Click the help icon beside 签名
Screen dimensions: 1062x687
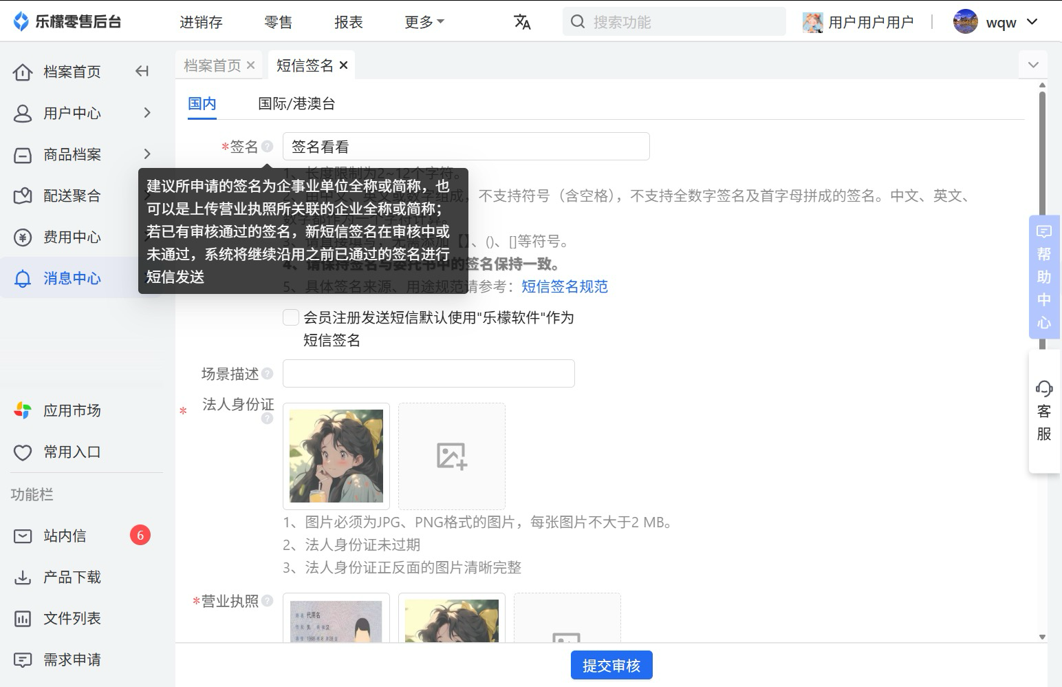point(268,146)
